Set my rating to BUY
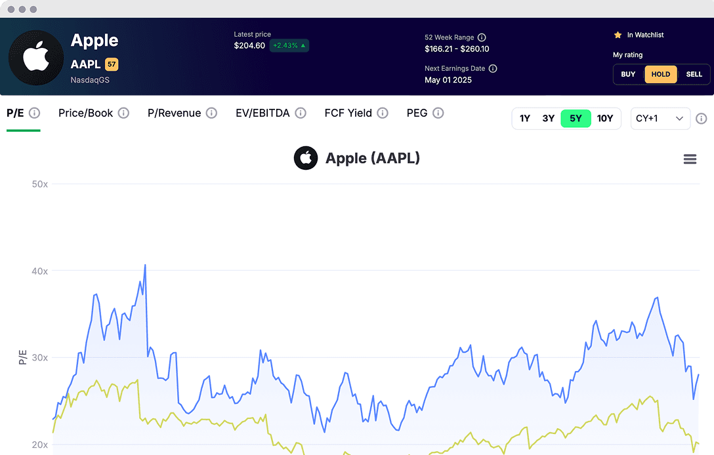The image size is (714, 455). 628,74
